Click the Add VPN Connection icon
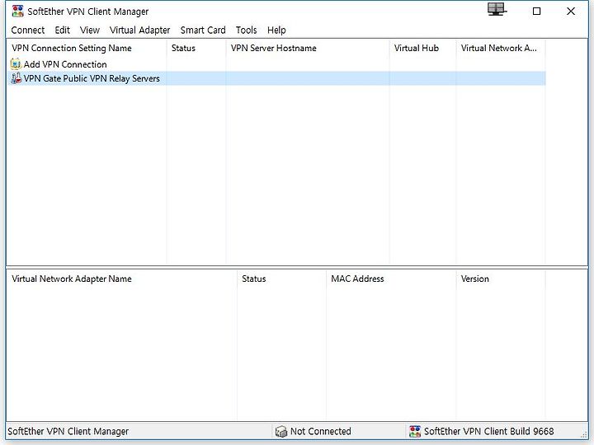The width and height of the screenshot is (594, 445). pyautogui.click(x=16, y=64)
